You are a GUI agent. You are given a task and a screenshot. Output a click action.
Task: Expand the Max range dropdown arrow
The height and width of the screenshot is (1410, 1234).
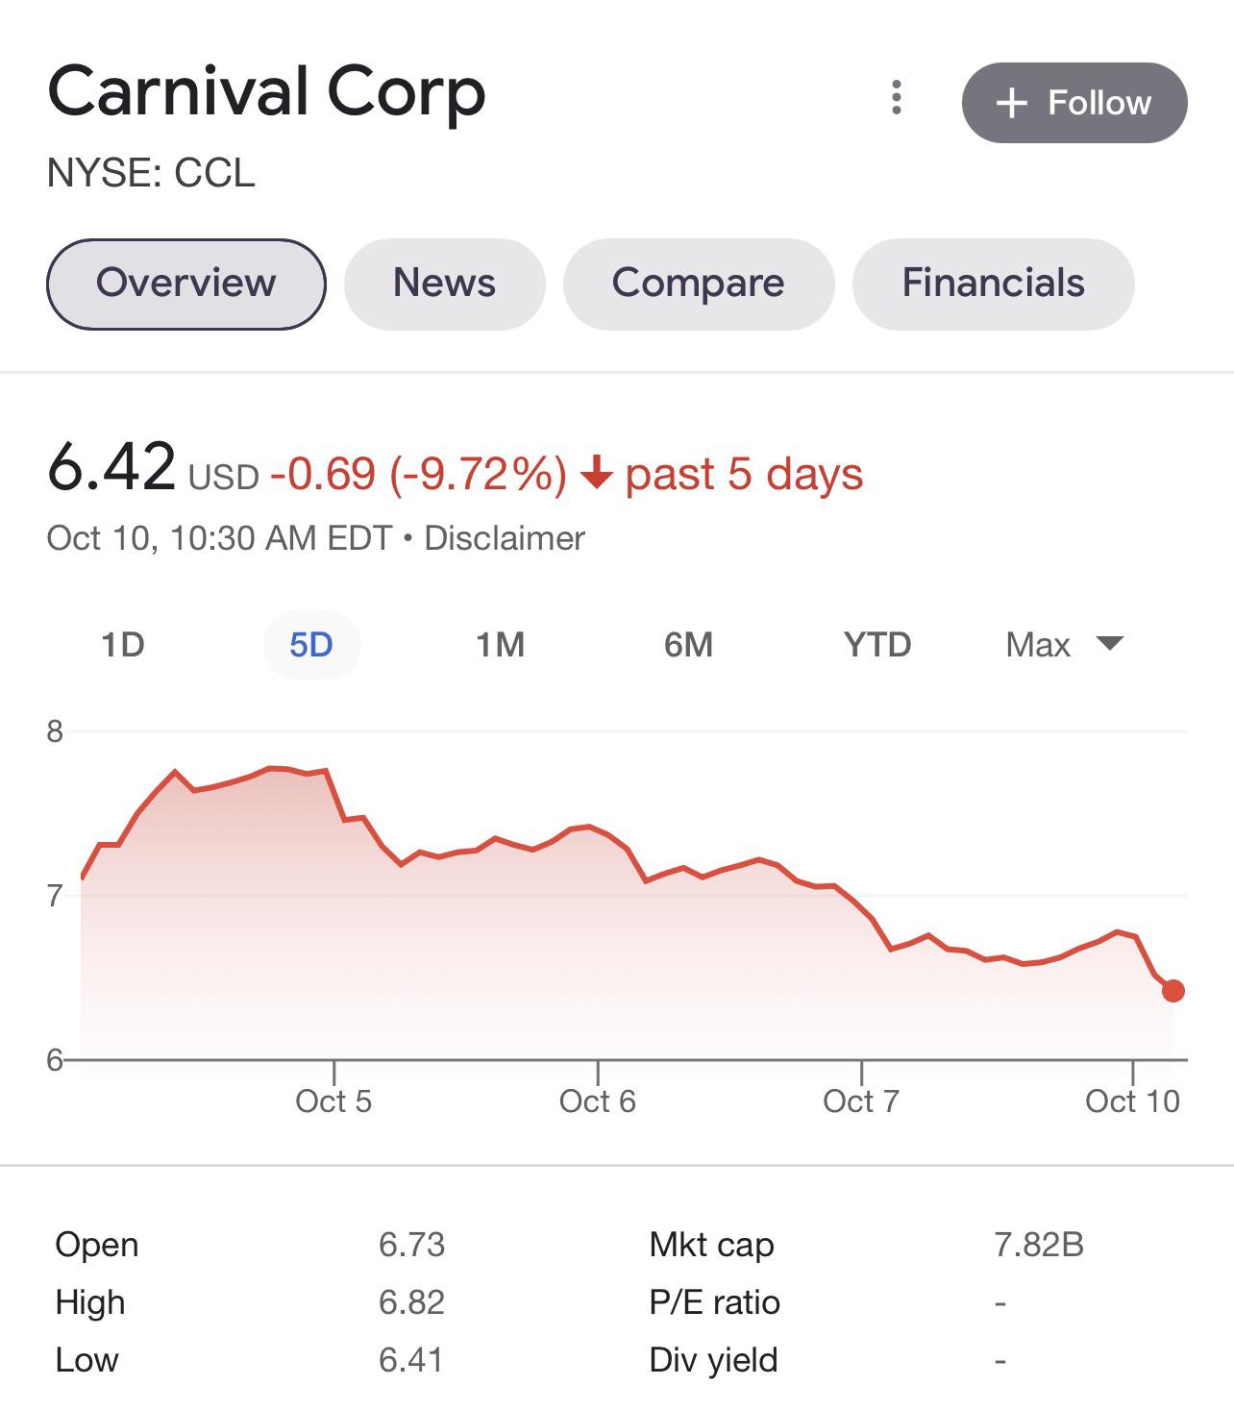[1110, 643]
